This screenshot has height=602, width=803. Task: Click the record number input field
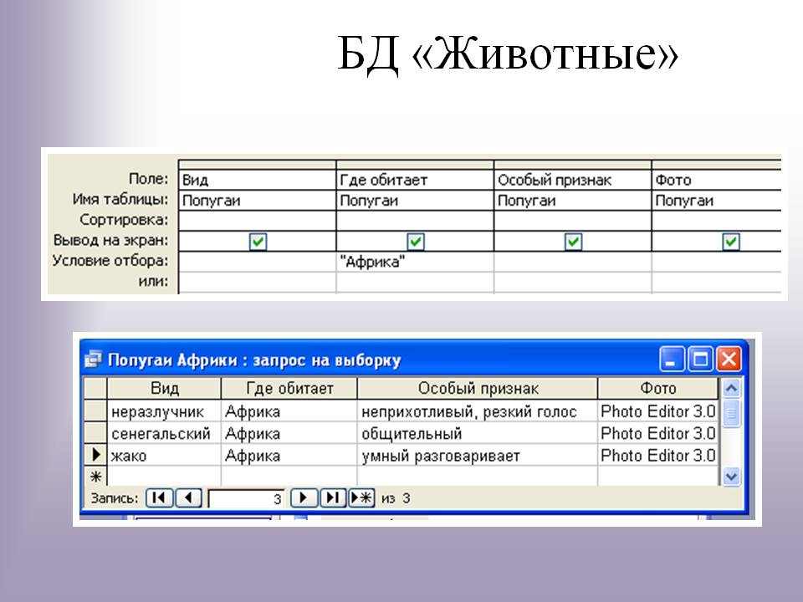(246, 498)
